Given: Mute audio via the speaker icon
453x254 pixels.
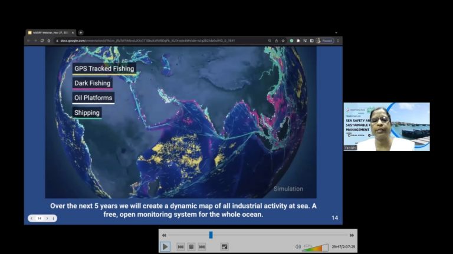Looking at the screenshot, I should point(298,247).
